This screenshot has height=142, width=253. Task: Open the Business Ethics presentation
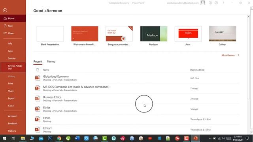pyautogui.click(x=136, y=99)
